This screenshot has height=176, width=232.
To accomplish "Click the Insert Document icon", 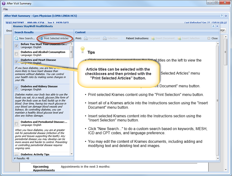I will (153, 38).
